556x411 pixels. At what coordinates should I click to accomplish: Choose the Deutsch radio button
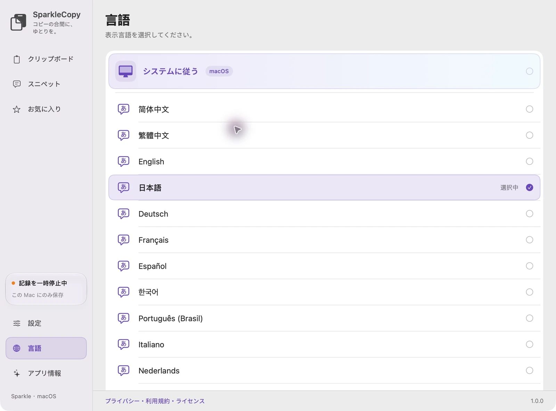[529, 213]
